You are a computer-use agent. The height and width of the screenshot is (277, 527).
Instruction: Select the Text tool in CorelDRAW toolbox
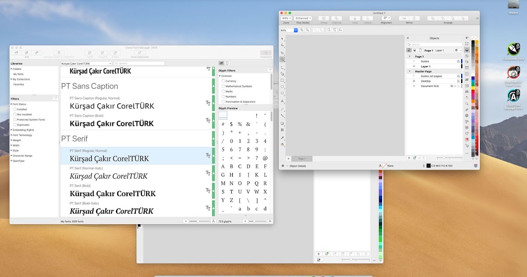click(282, 101)
